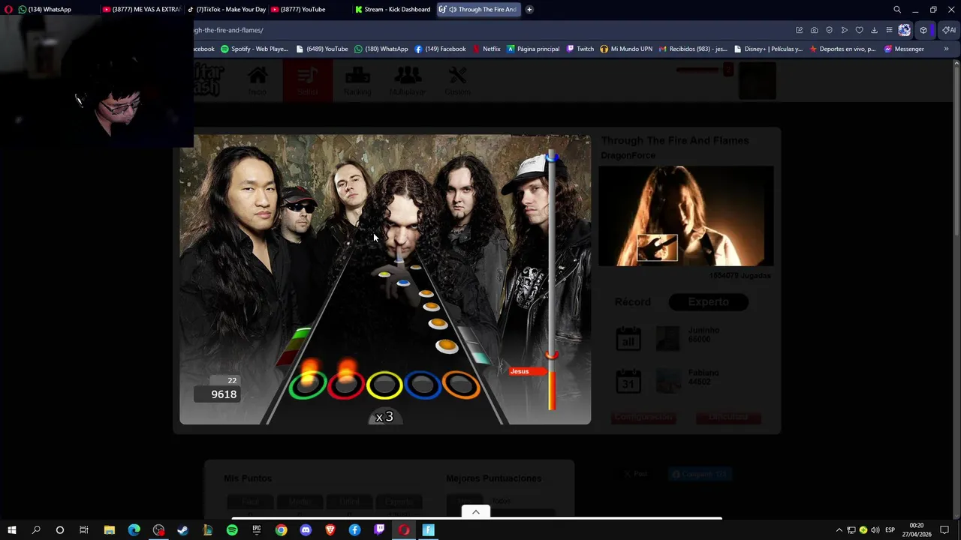
Task: Click the tab search magnifier icon
Action: [897, 10]
